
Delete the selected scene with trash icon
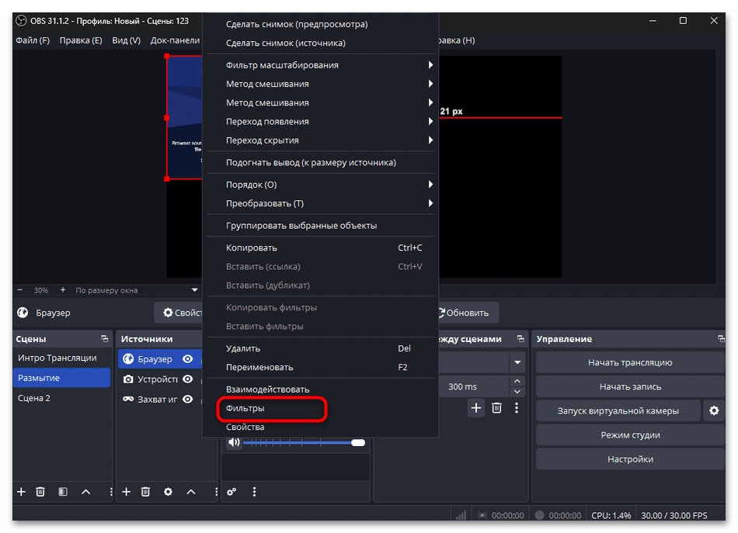pyautogui.click(x=40, y=492)
